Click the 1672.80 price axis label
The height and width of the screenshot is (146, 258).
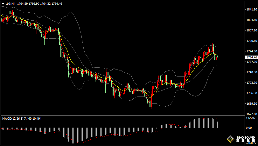[252, 114]
